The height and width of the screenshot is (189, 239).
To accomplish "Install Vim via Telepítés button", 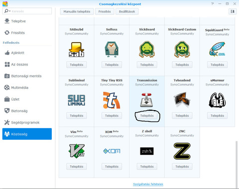I will [x=77, y=167].
